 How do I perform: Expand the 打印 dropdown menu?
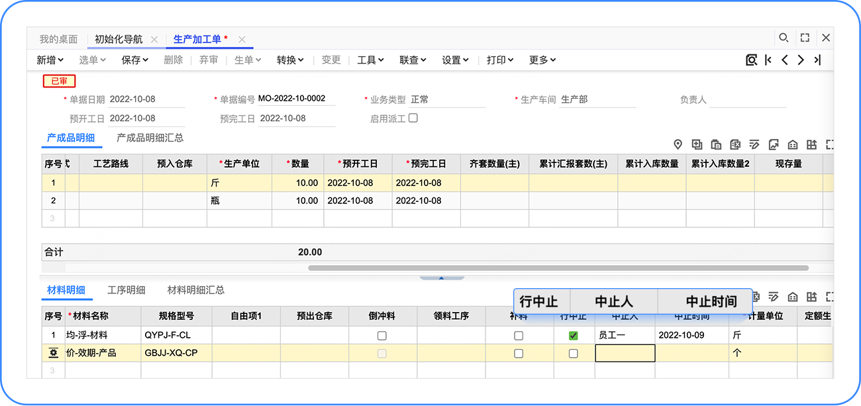coord(500,60)
